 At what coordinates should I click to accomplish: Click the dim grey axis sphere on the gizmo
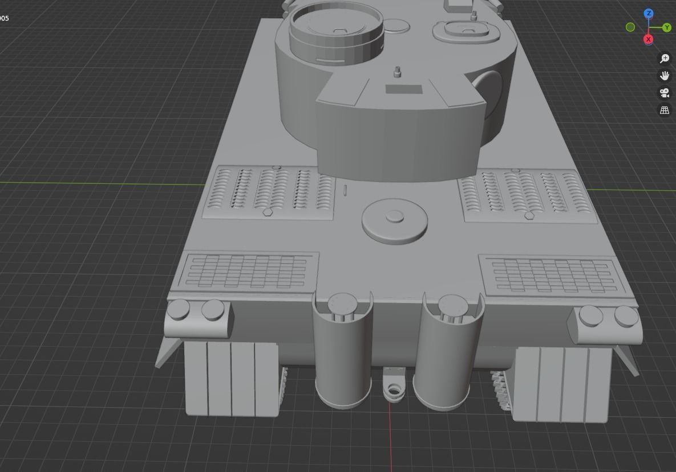(631, 27)
